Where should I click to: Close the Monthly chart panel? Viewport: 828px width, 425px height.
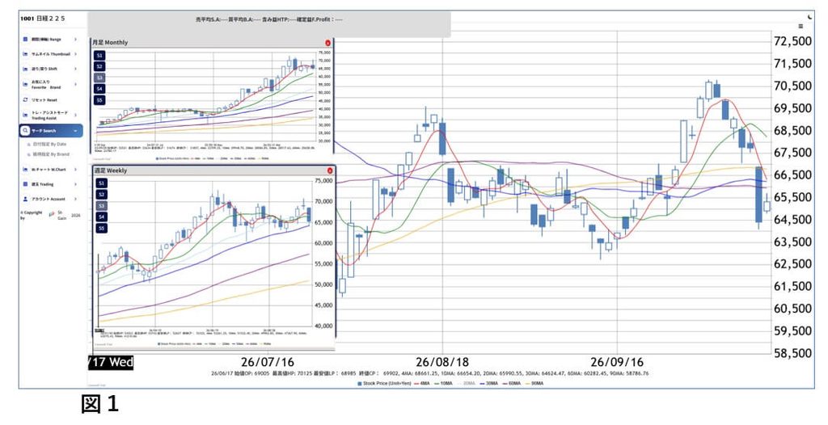click(x=328, y=43)
